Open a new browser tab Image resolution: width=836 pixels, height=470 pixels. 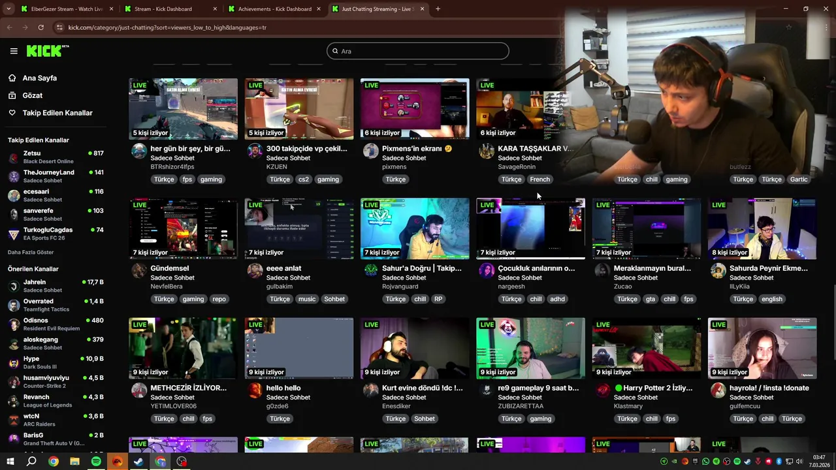coord(438,9)
